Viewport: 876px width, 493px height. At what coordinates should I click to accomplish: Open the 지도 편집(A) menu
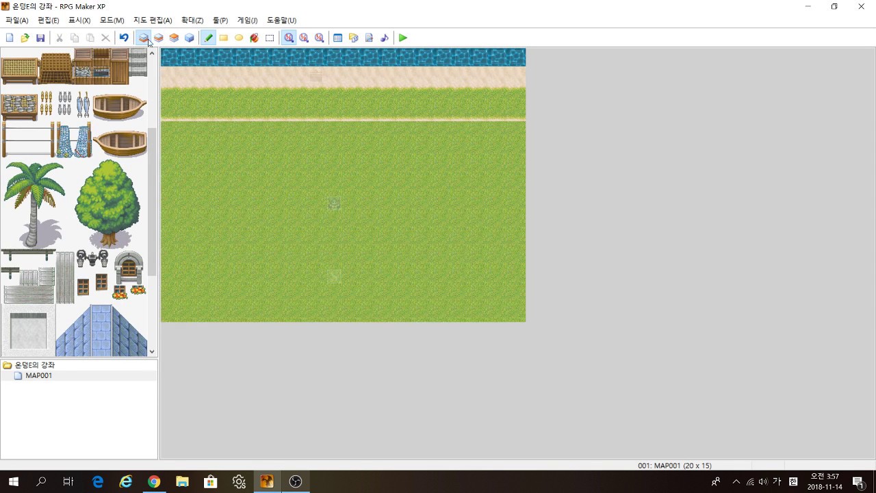(x=153, y=21)
